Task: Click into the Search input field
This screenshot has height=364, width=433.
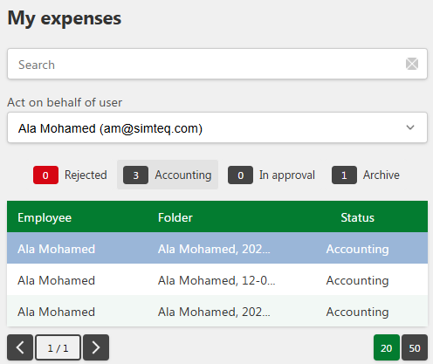Action: point(217,64)
